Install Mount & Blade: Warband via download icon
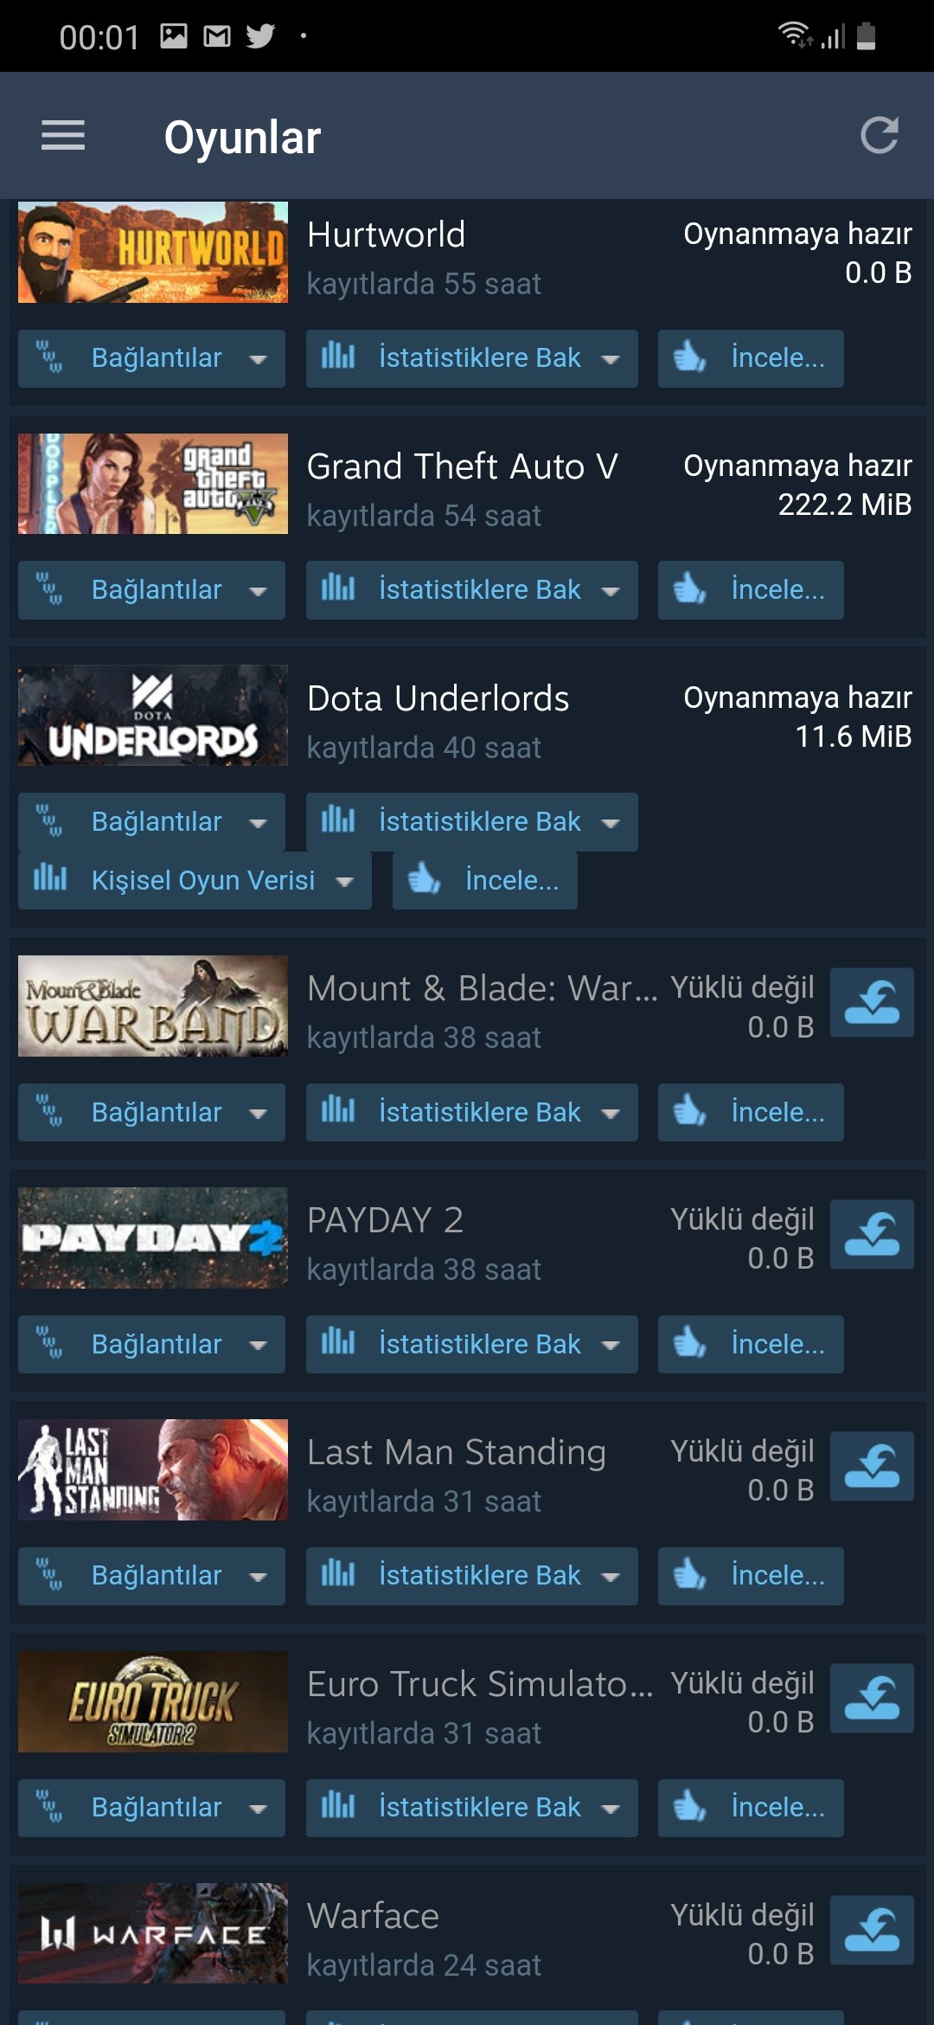This screenshot has width=934, height=2025. (x=872, y=1002)
